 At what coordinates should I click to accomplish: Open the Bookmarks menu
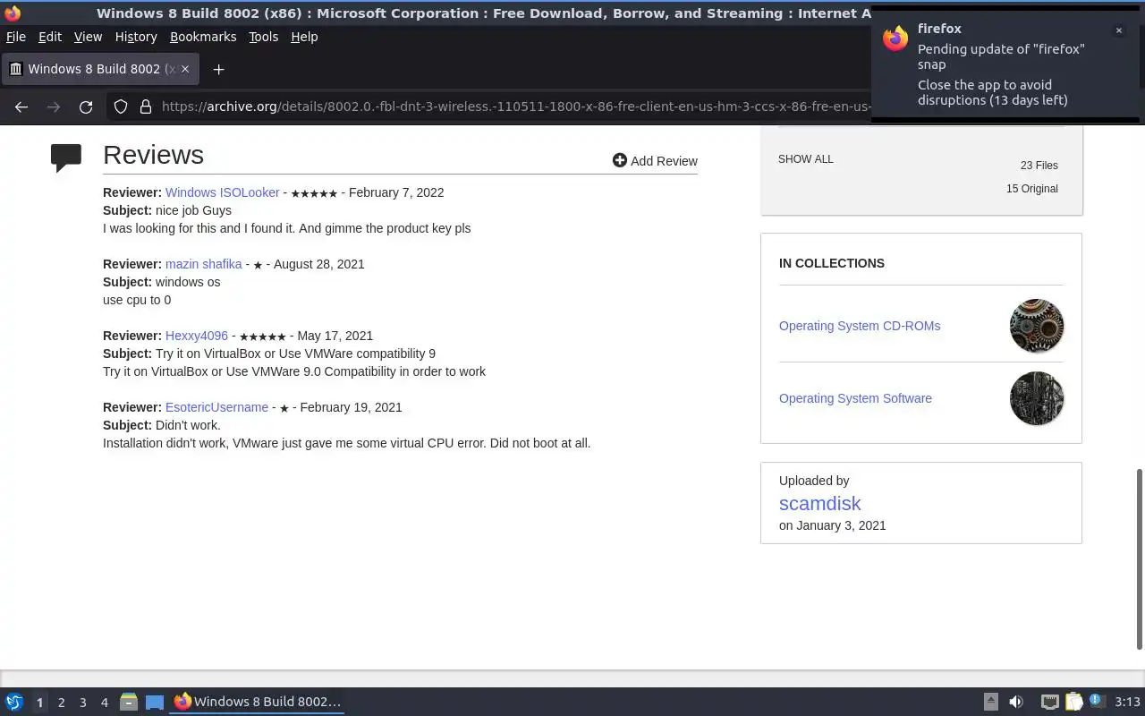(203, 37)
